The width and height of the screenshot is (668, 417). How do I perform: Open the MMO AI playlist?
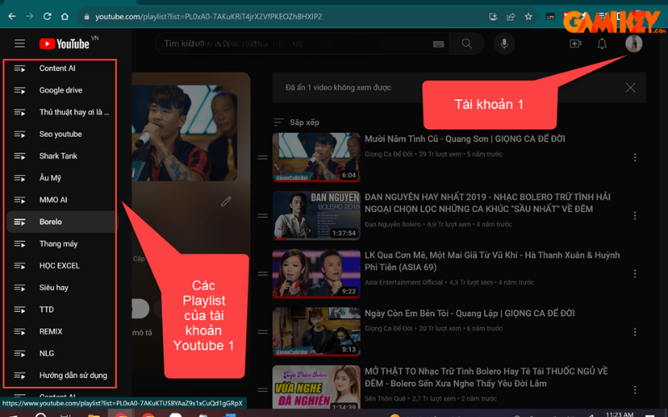pos(60,200)
